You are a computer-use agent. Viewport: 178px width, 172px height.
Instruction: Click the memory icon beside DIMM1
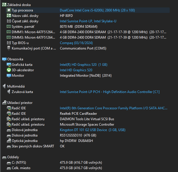[x=9, y=32]
